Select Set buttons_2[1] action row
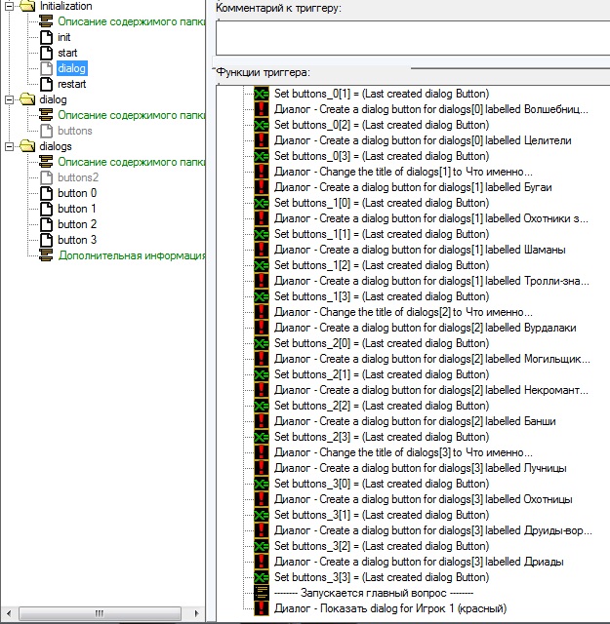 coord(382,374)
